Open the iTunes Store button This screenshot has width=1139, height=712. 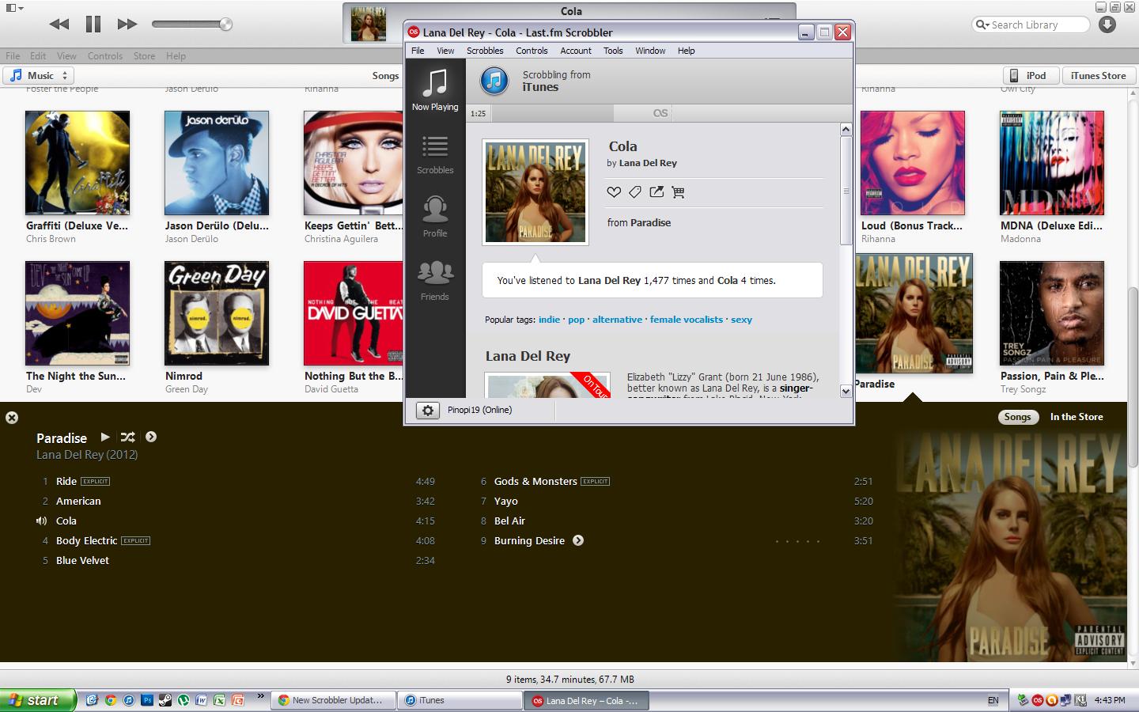point(1098,75)
